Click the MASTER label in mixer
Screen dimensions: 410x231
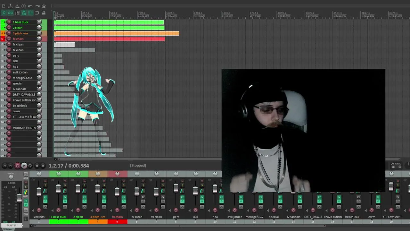point(12,226)
